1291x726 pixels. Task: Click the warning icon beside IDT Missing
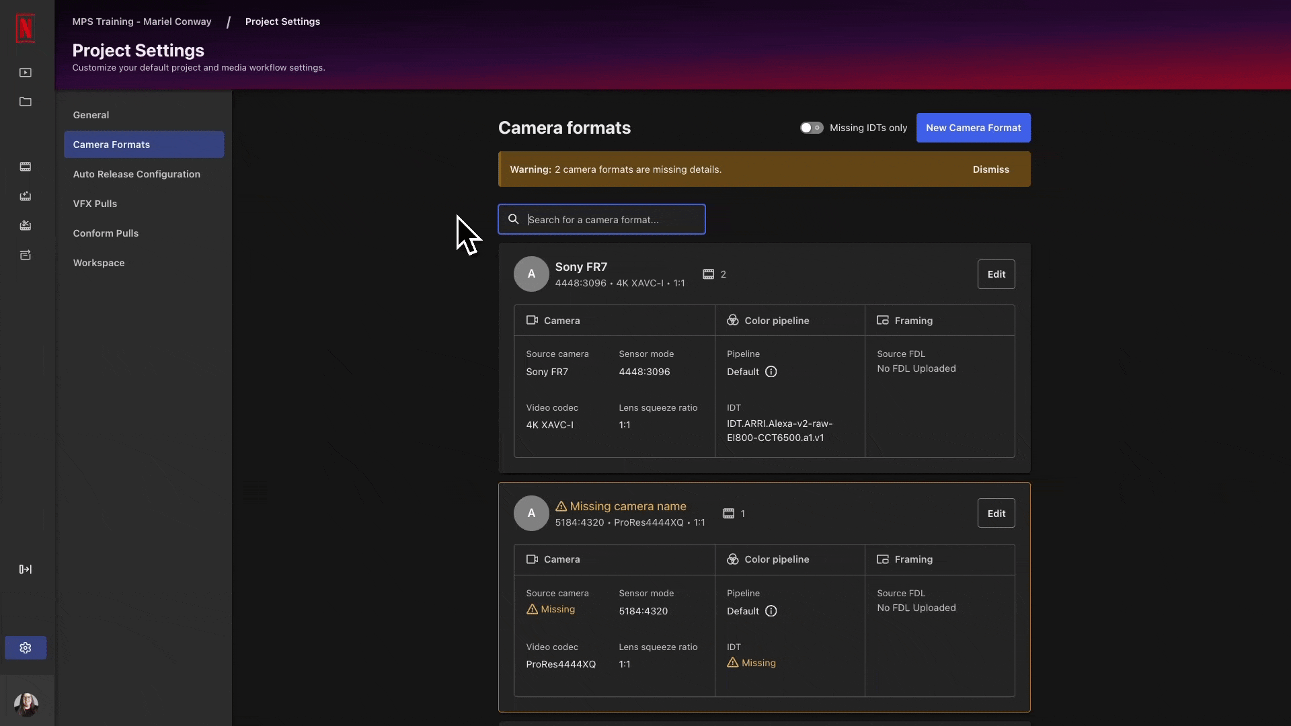click(x=733, y=663)
